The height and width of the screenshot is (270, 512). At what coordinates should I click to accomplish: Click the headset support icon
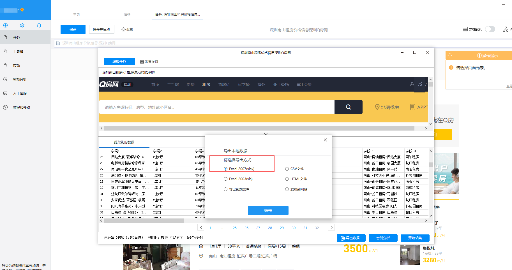pos(39,25)
